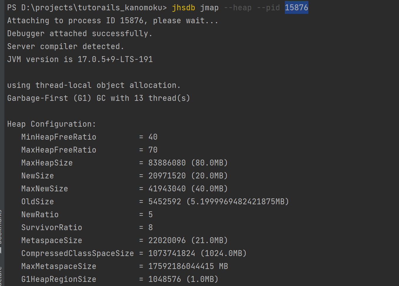The width and height of the screenshot is (399, 286).
Task: Click the value 83886080 (80.0MB)
Action: click(x=188, y=163)
